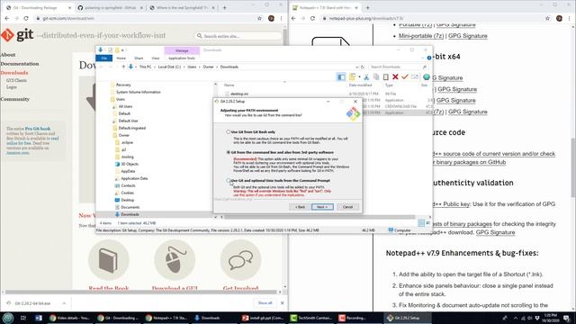Open the Documentation link on git site
The height and width of the screenshot is (324, 576).
[x=20, y=64]
